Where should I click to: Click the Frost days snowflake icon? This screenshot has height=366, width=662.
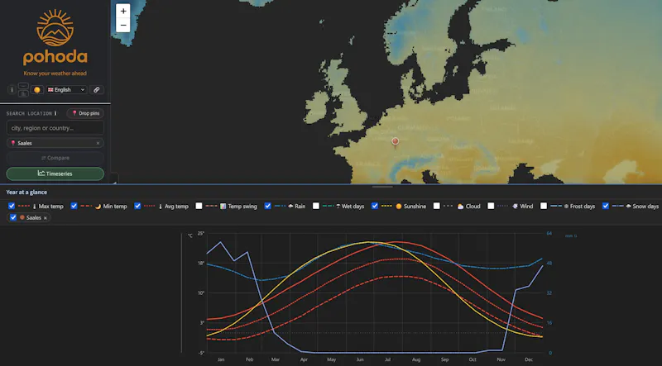pos(566,207)
